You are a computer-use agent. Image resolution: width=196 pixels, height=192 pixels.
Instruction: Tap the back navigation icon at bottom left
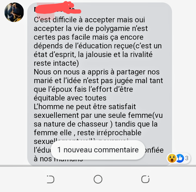pos(51,179)
